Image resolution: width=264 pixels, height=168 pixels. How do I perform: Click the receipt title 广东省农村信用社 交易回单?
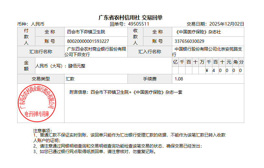coord(130,18)
